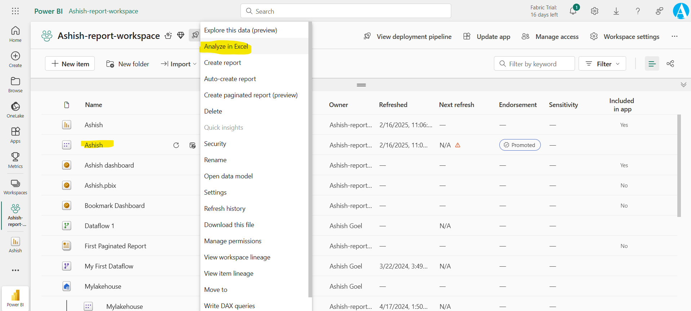Click the download arrow icon in header

[x=616, y=11]
